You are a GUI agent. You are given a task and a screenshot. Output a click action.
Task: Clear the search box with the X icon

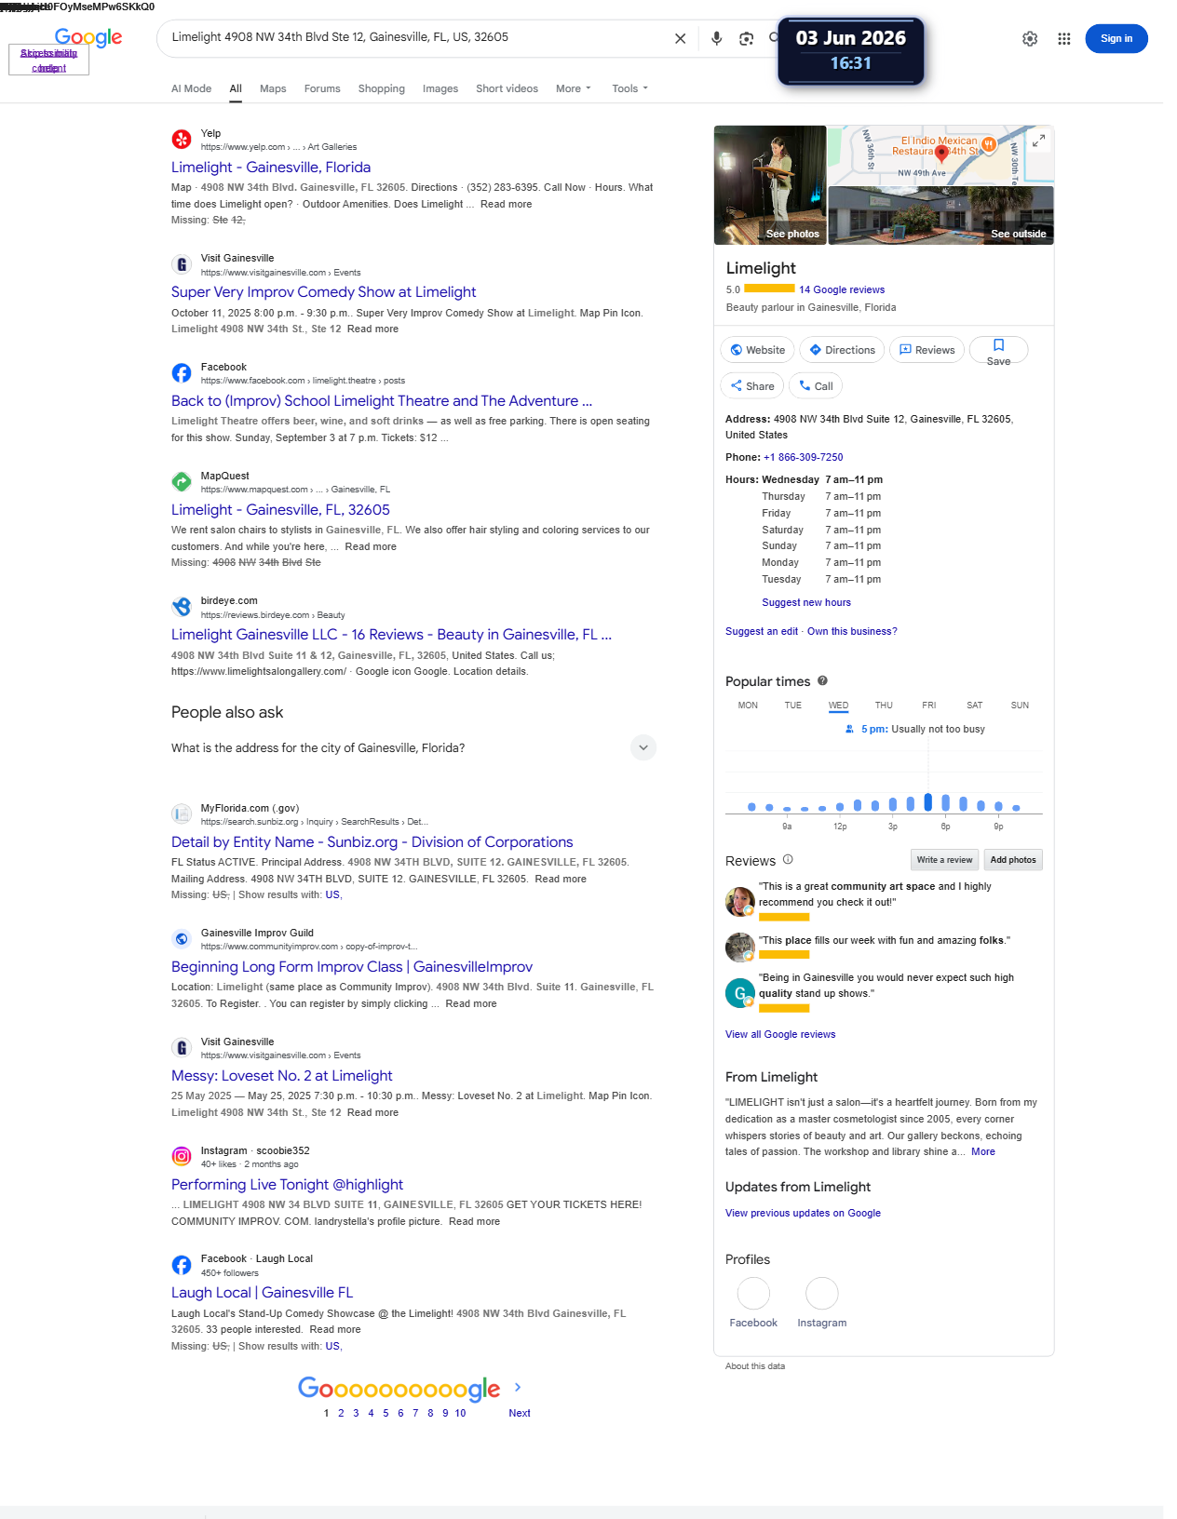tap(680, 38)
